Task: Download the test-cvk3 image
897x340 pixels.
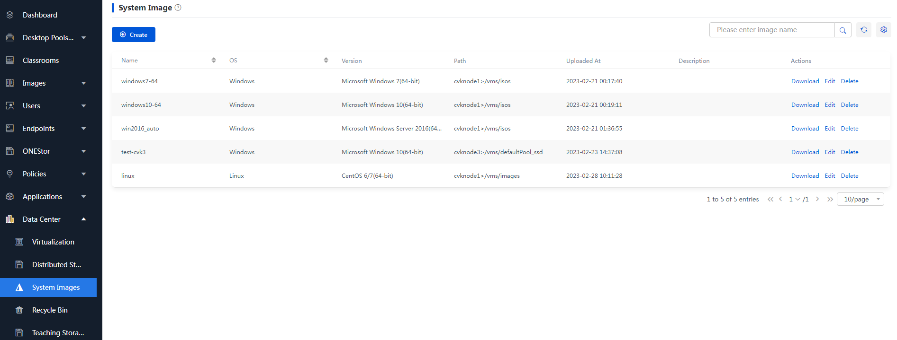Action: point(805,152)
